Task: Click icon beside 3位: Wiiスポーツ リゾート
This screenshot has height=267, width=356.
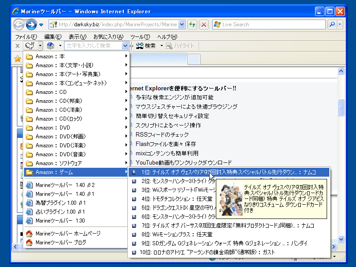Action: [134, 190]
